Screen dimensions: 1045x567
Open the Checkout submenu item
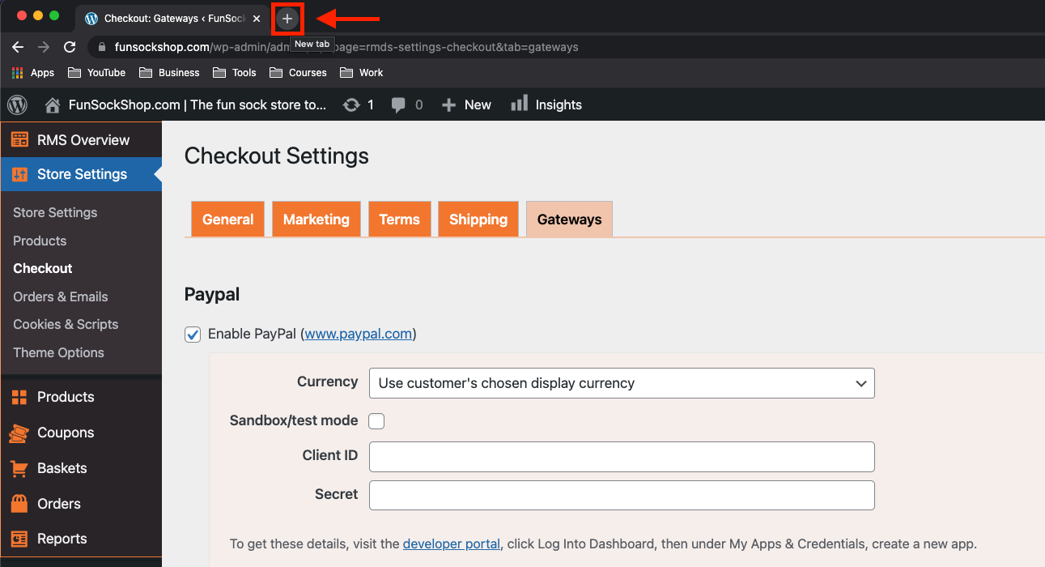point(43,268)
